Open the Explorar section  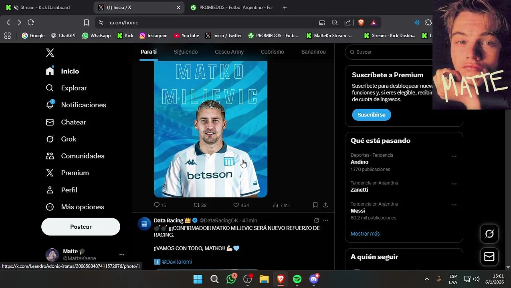pyautogui.click(x=66, y=88)
